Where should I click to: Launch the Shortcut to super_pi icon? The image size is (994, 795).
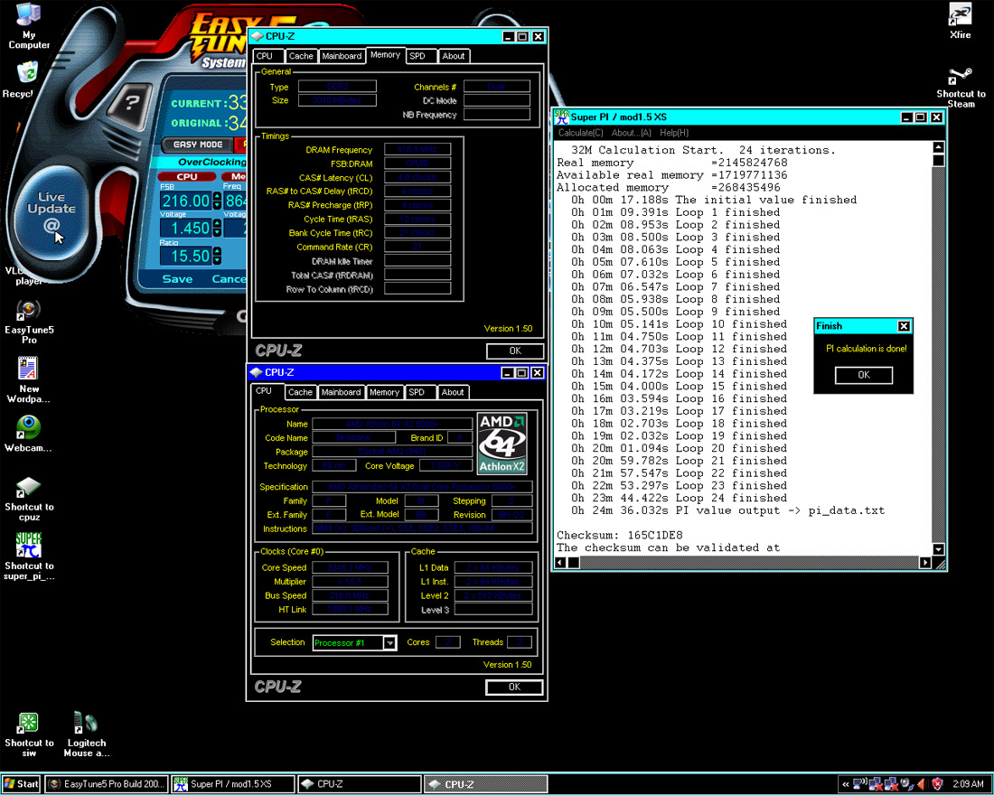click(29, 556)
